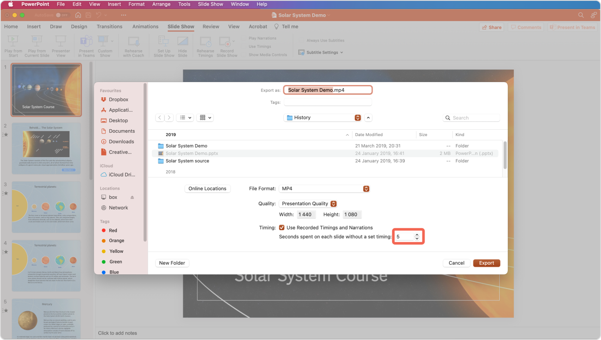Collapse the 2019 group in file list
Image resolution: width=601 pixels, height=340 pixels.
(x=347, y=135)
